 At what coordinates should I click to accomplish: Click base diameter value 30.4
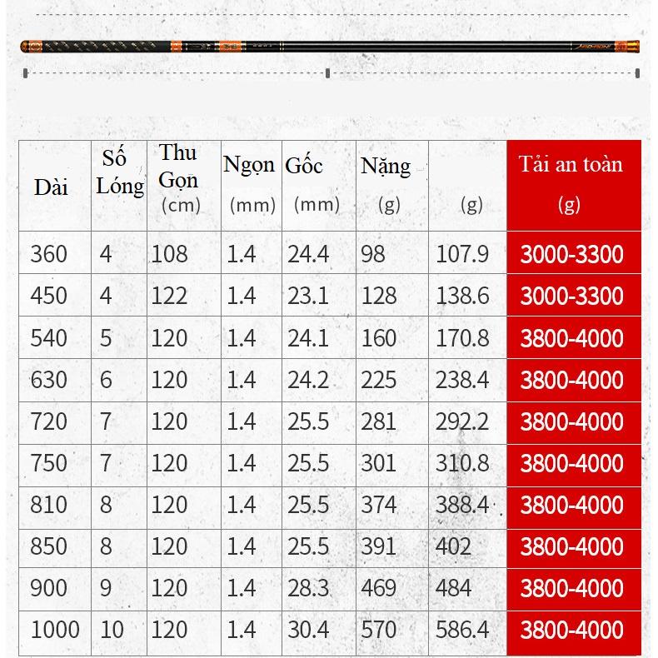[308, 630]
